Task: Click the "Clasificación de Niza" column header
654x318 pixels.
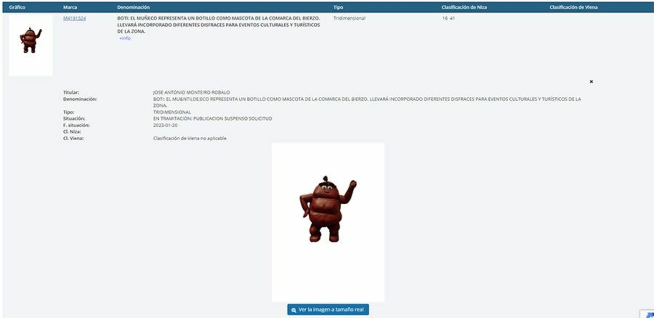Action: click(464, 7)
